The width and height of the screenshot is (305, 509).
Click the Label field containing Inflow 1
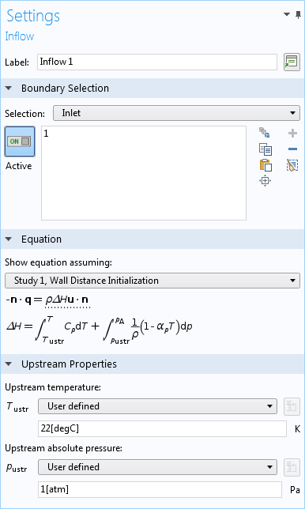(x=157, y=62)
